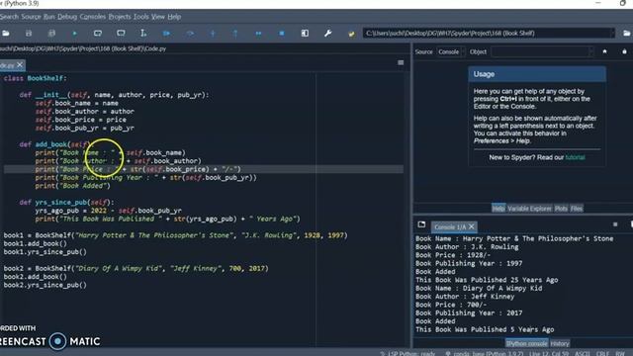
Task: Click the 'book1.add_book()' code line
Action: (36, 243)
